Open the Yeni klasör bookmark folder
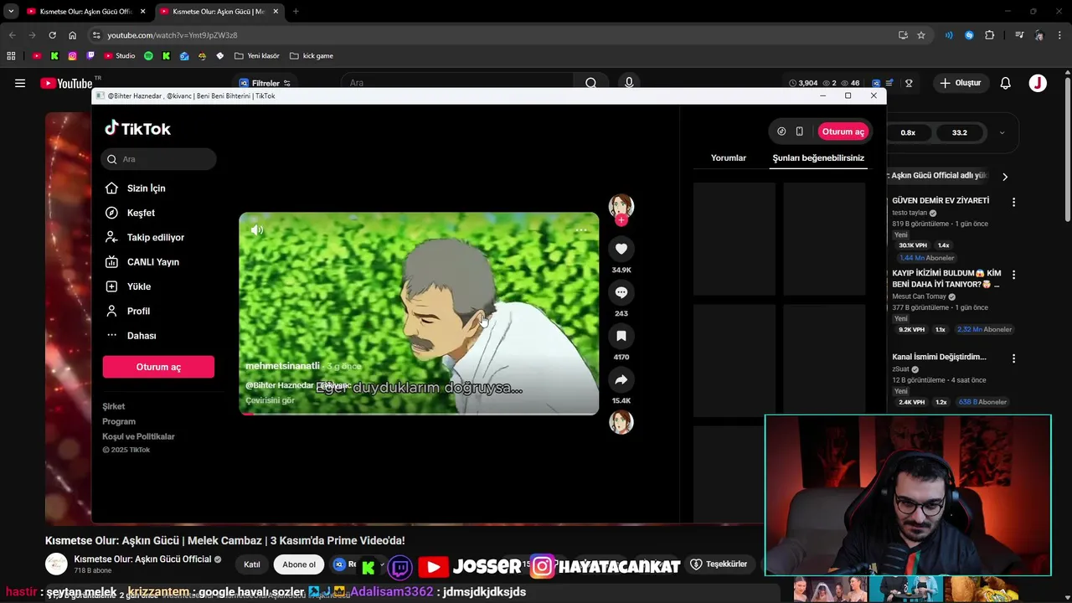The image size is (1072, 603). [x=257, y=56]
